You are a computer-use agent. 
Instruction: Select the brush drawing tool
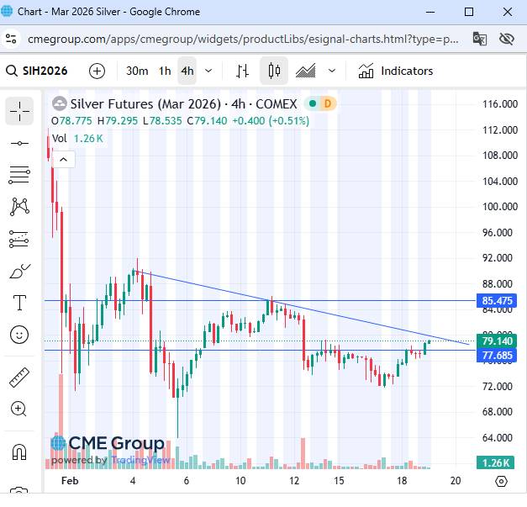pyautogui.click(x=19, y=271)
